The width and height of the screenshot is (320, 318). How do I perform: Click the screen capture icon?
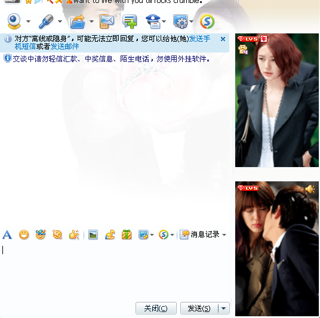coord(143,234)
